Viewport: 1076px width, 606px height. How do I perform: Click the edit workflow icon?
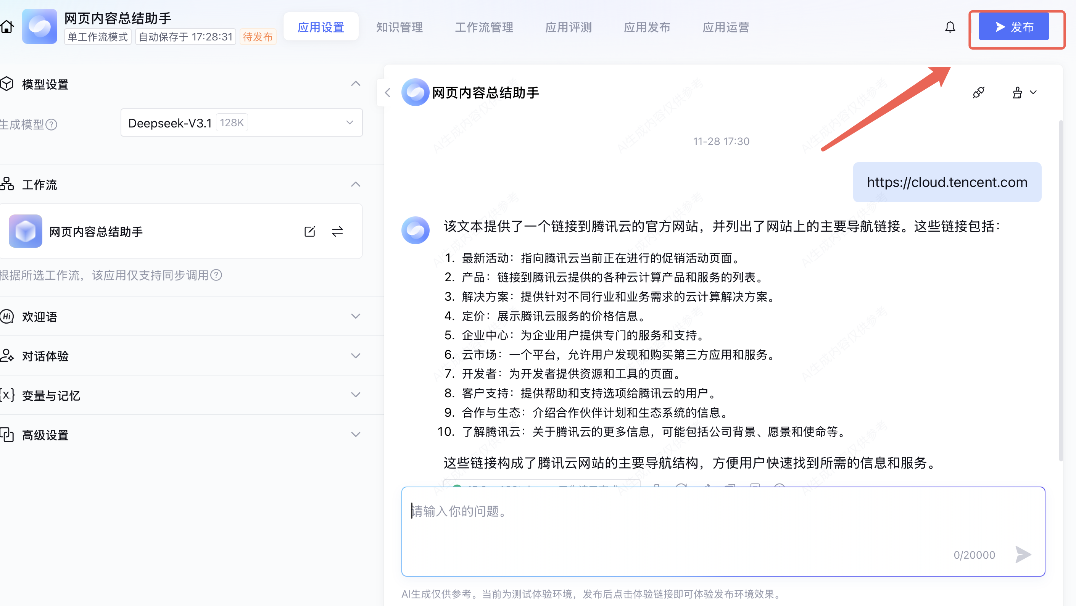pos(309,231)
